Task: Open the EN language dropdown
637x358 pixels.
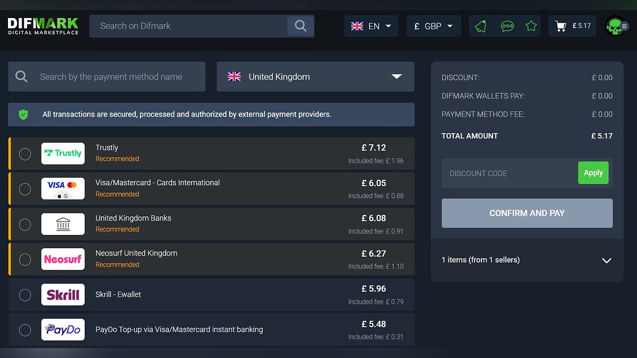Action: (371, 26)
